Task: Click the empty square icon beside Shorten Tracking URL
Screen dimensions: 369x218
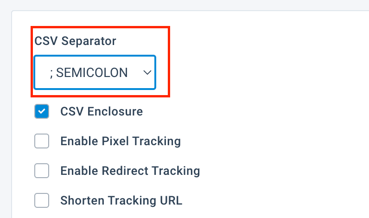Action: (42, 200)
